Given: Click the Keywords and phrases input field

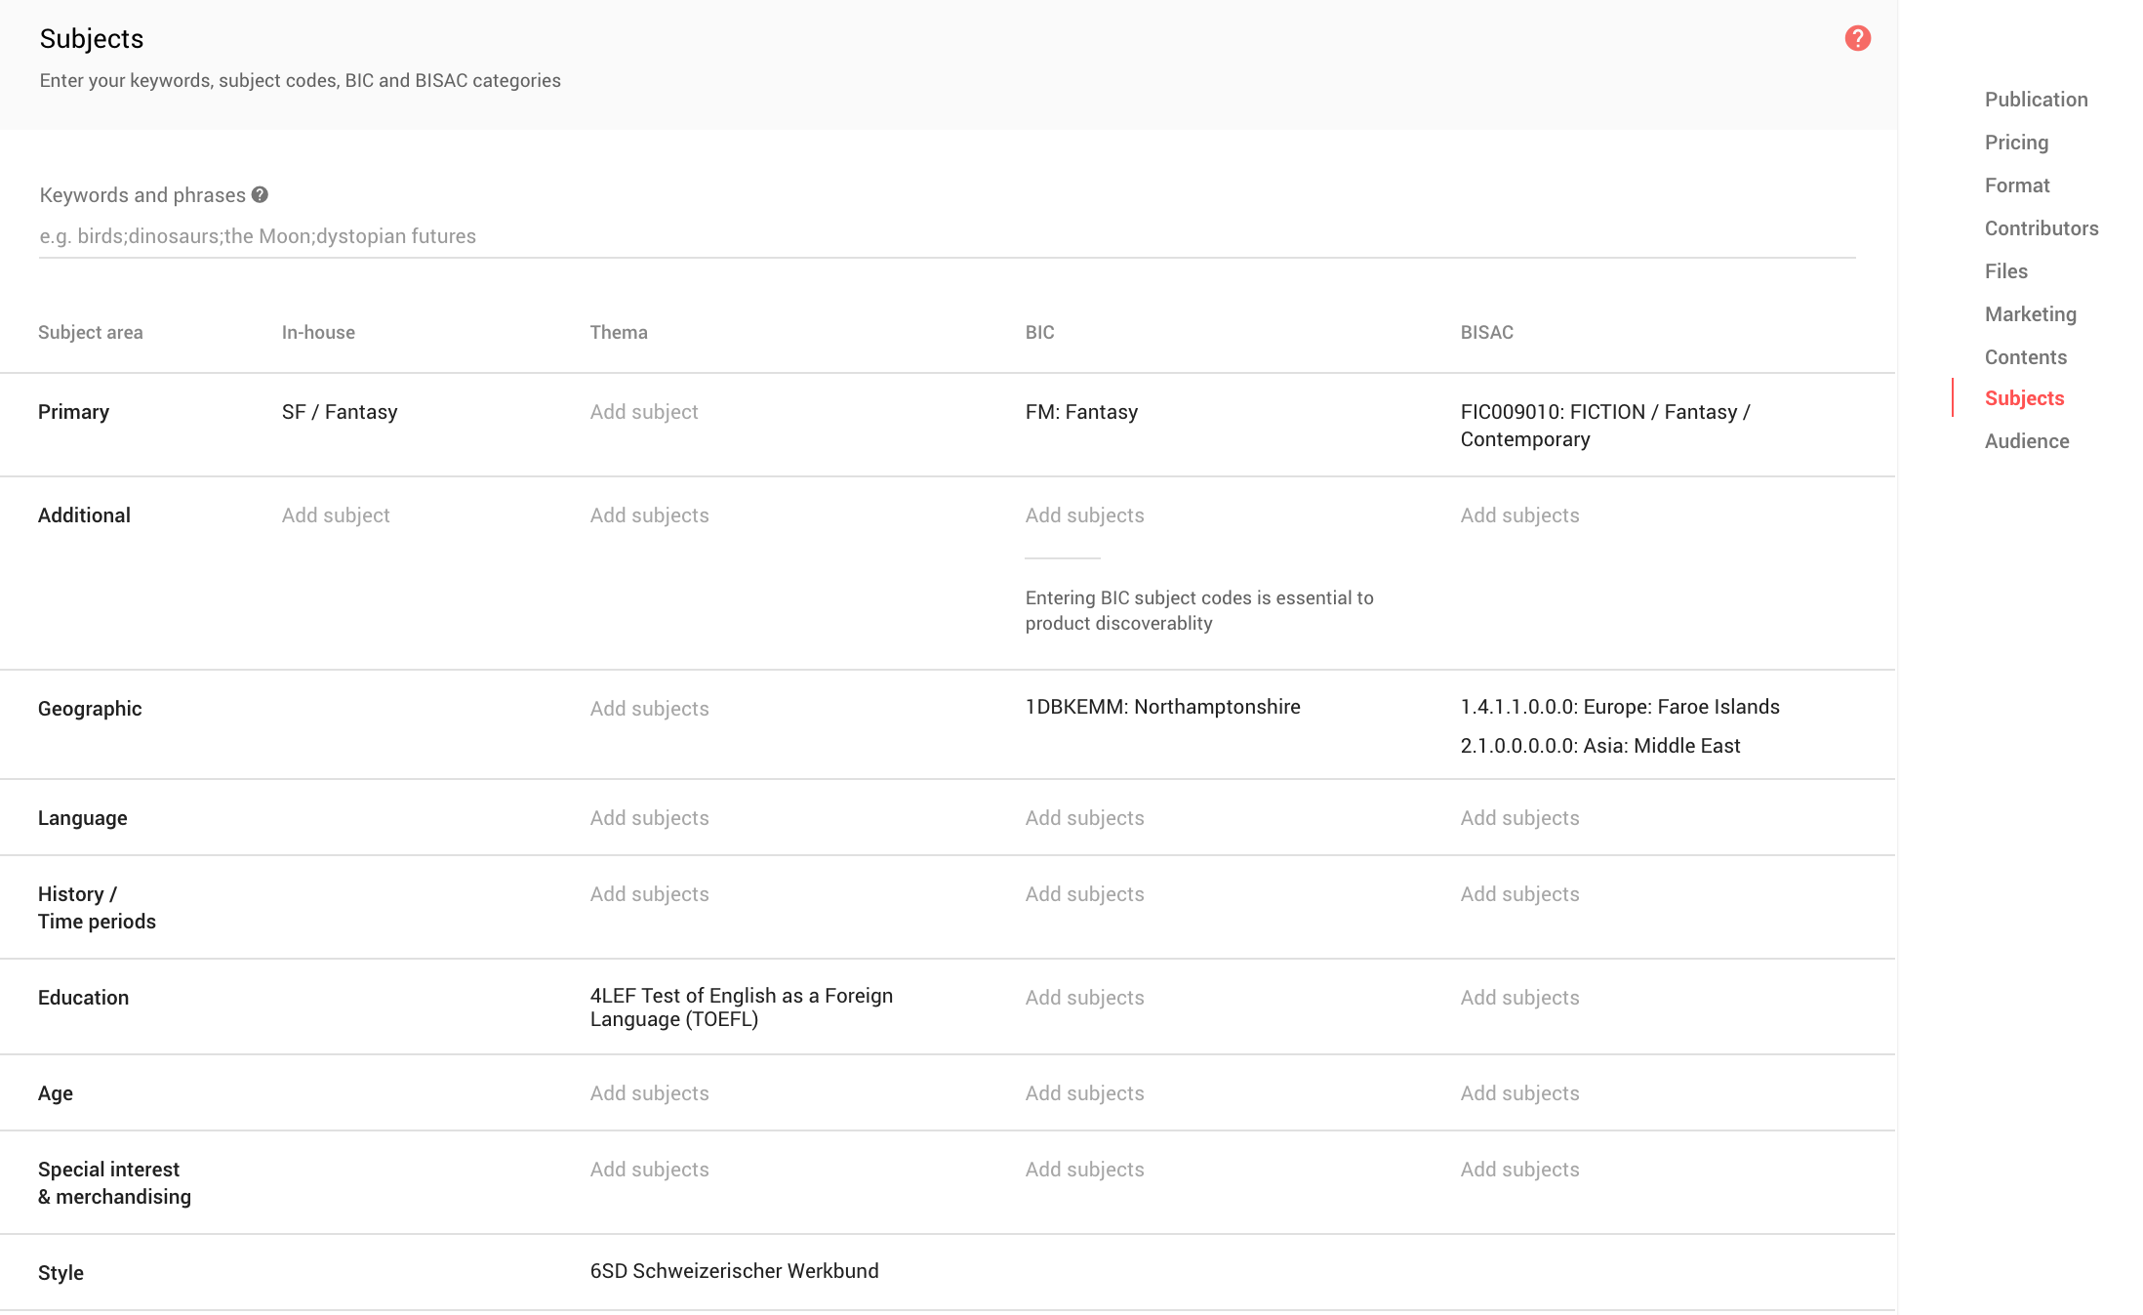Looking at the screenshot, I should [x=947, y=236].
